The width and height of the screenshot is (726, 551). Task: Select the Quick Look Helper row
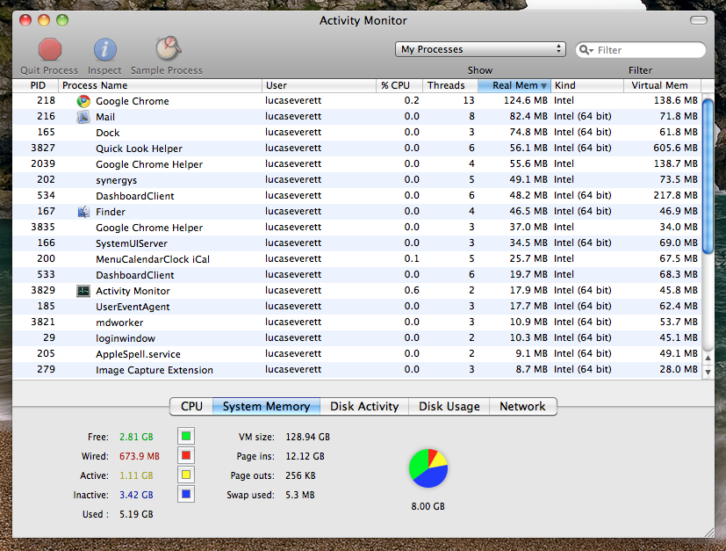tap(357, 149)
